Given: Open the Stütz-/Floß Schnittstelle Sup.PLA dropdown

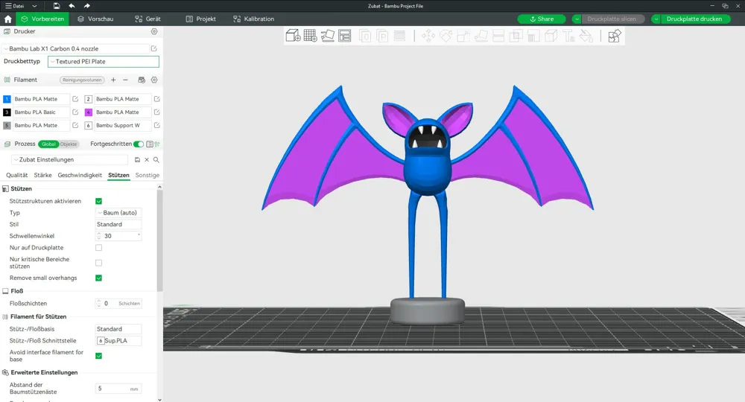Looking at the screenshot, I should pos(118,340).
